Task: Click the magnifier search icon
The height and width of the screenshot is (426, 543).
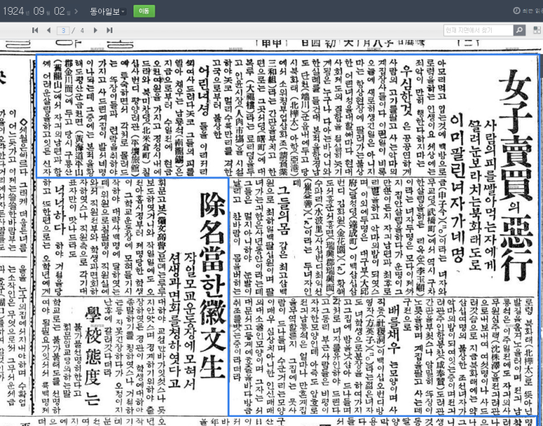Action: 518,30
